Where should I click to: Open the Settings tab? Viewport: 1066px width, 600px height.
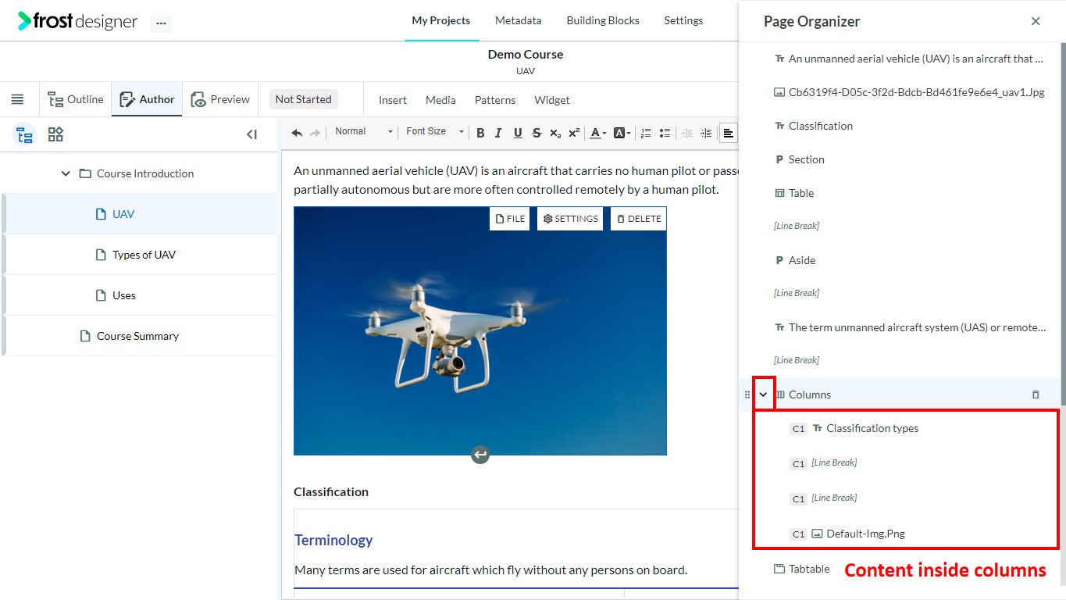683,20
